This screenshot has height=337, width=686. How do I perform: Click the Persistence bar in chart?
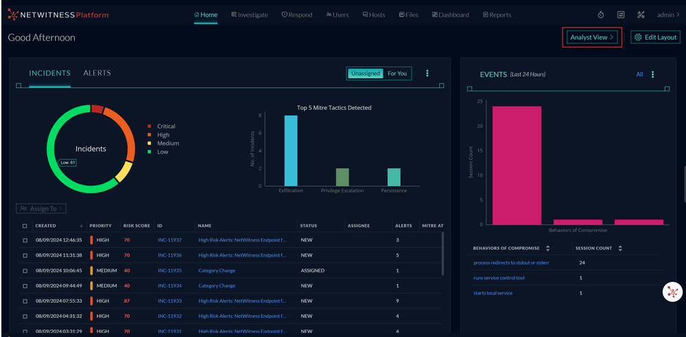[x=394, y=177]
